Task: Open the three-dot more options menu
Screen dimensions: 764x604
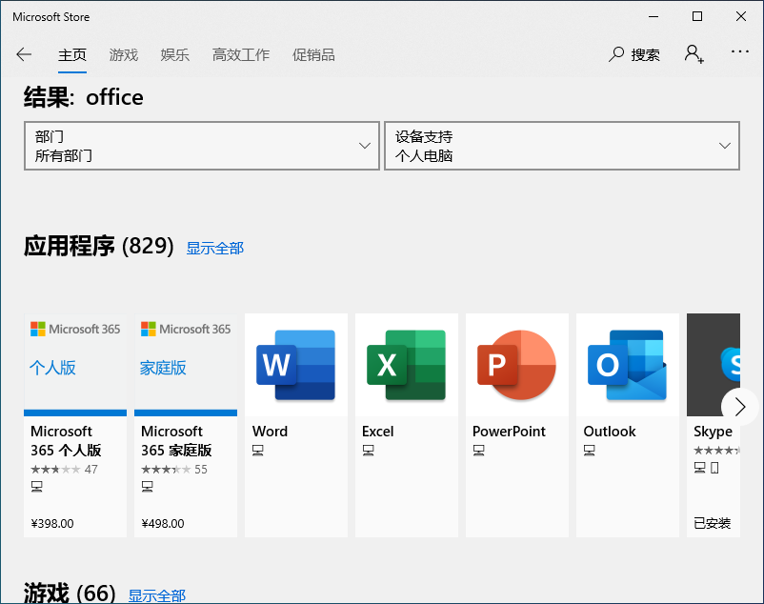Action: pos(740,52)
